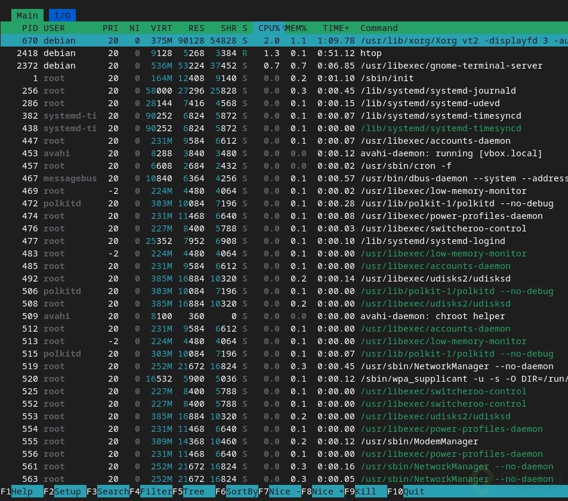Open the F6 SortBy menu
This screenshot has height=501, width=568.
236,491
